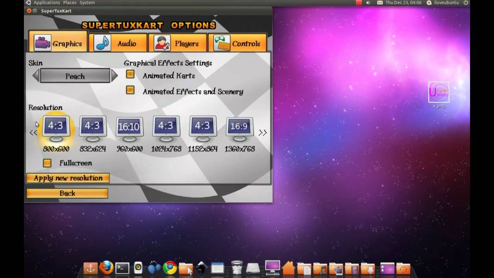Open Pidgin messenger from the dock
The image size is (494, 278).
(x=154, y=268)
